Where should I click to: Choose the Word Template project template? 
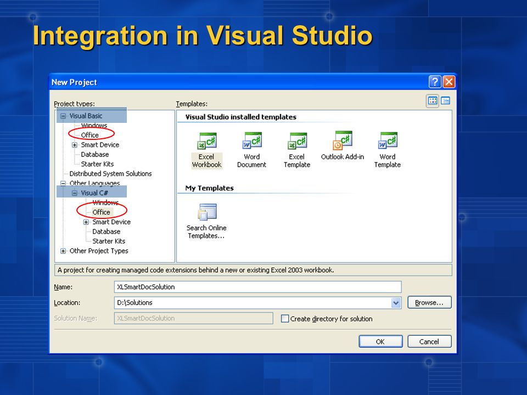click(x=388, y=150)
